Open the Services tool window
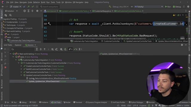 (x=150, y=102)
